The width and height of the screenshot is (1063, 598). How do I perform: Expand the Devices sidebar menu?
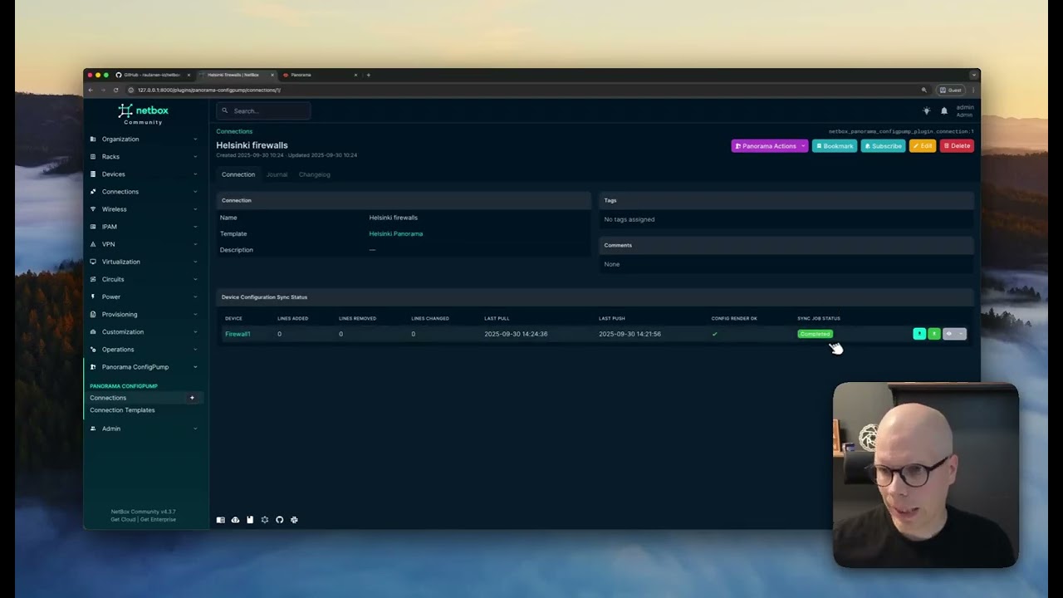click(x=145, y=174)
